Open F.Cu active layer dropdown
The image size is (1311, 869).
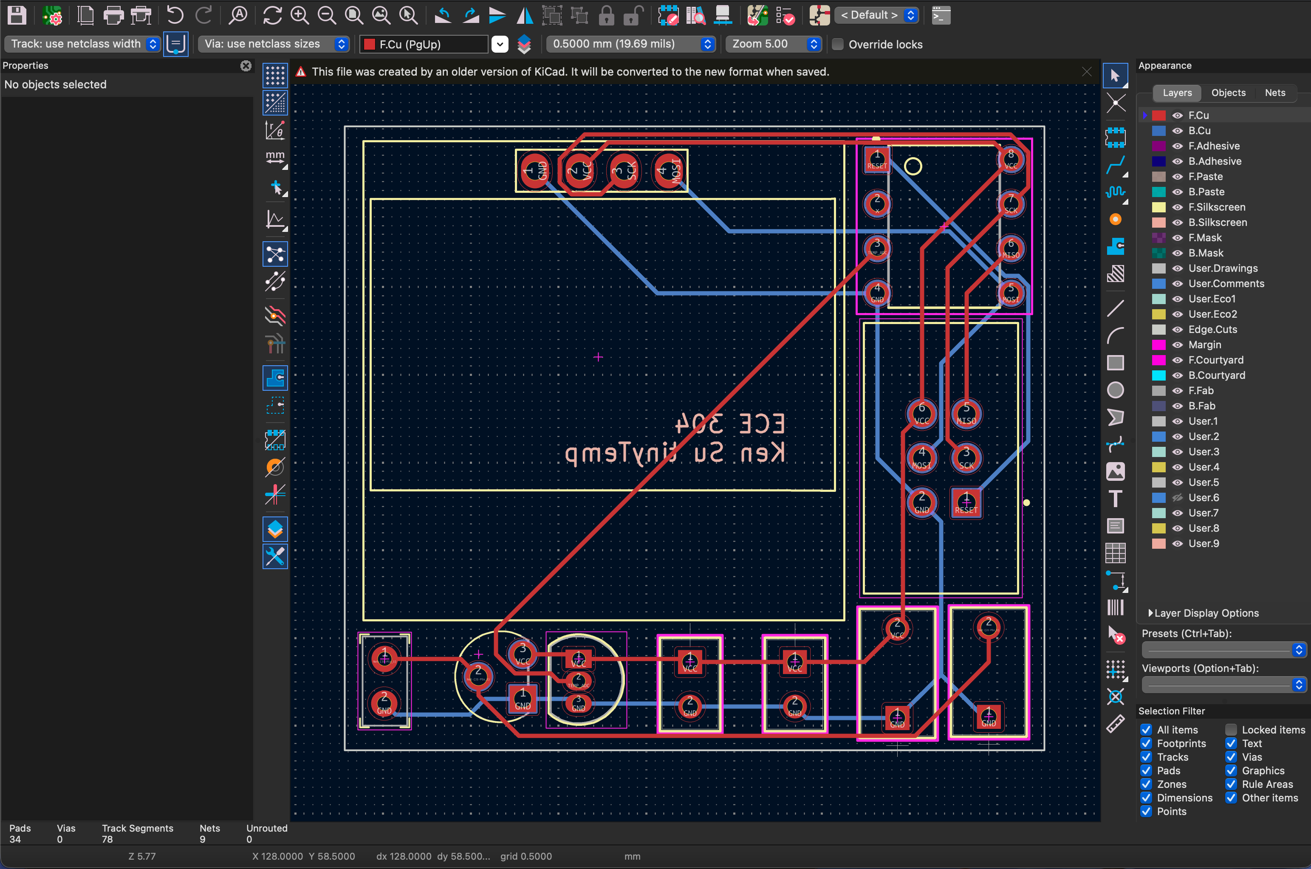coord(500,44)
